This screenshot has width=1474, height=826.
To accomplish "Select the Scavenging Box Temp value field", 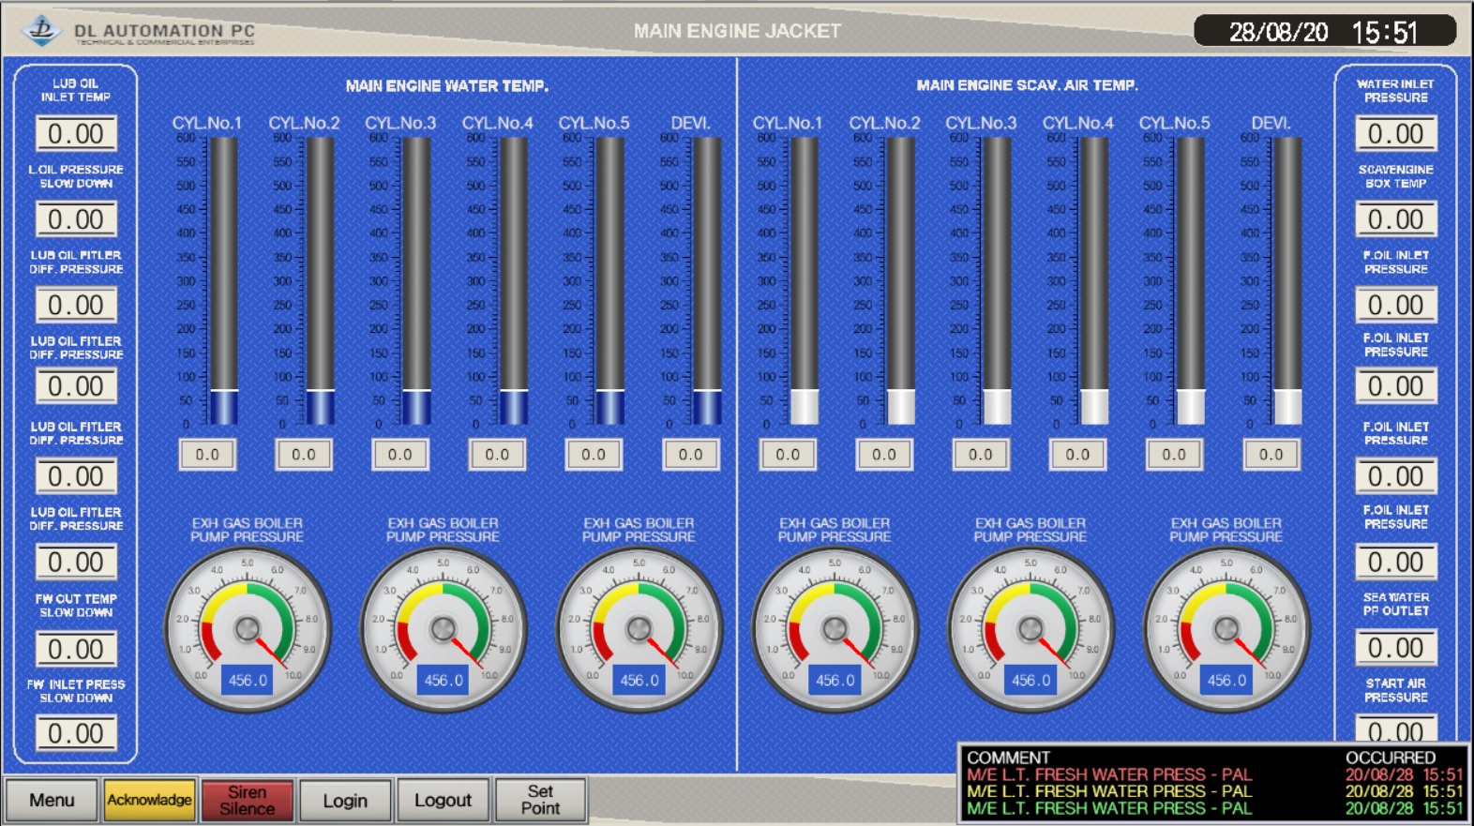I will click(x=1395, y=220).
